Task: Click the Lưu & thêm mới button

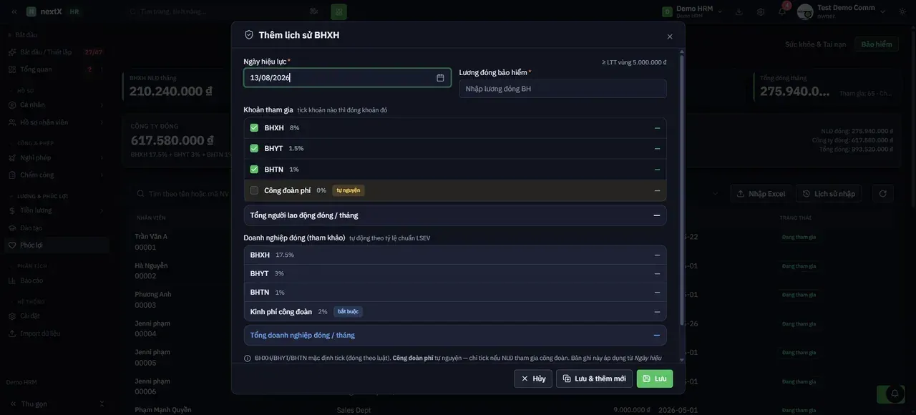Action: (595, 379)
